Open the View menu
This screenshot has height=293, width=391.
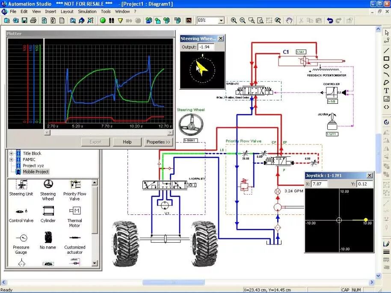click(36, 12)
